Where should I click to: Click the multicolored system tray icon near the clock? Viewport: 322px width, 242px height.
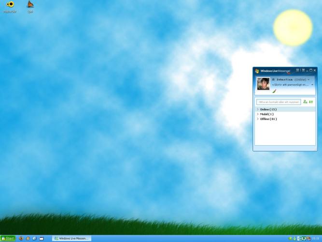pyautogui.click(x=308, y=239)
